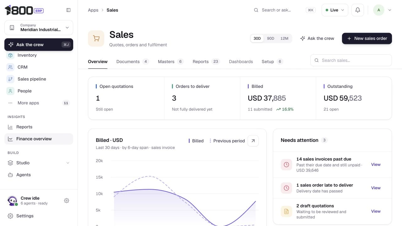This screenshot has height=226, width=402.
Task: Click the Inventory cube icon
Action: click(x=10, y=55)
